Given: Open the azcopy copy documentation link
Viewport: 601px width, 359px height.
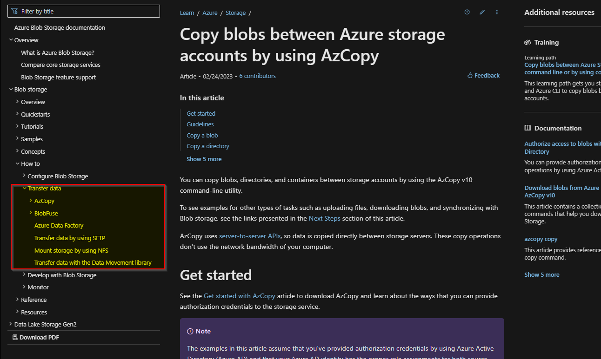Looking at the screenshot, I should 541,239.
